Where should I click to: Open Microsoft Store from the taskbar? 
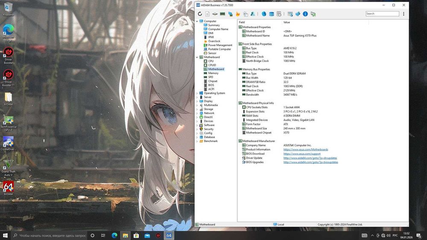click(136, 235)
